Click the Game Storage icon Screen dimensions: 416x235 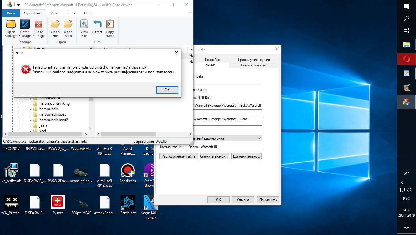click(25, 28)
